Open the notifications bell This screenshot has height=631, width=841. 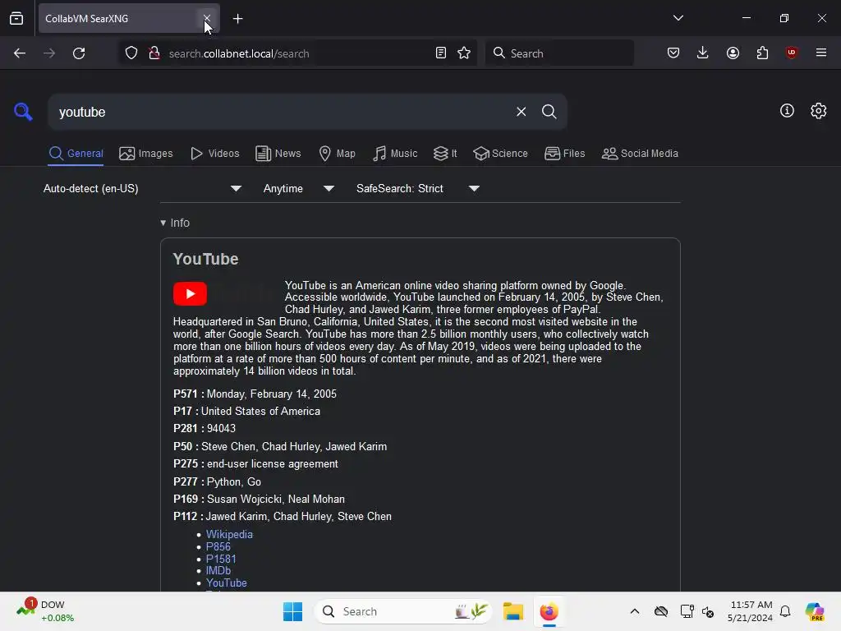[x=785, y=611]
